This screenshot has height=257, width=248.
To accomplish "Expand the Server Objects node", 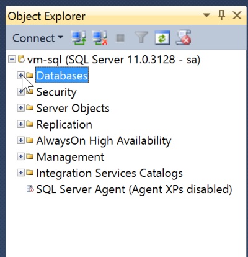I will click(20, 108).
